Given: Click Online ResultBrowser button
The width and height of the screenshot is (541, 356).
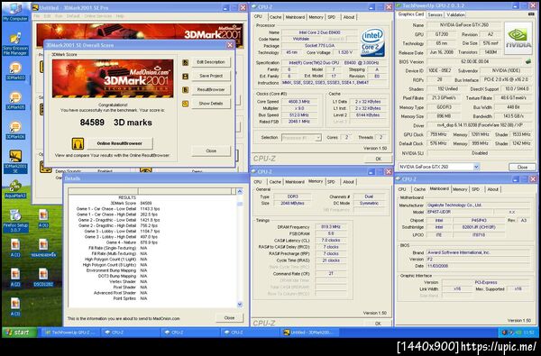Looking at the screenshot, I should tap(119, 143).
